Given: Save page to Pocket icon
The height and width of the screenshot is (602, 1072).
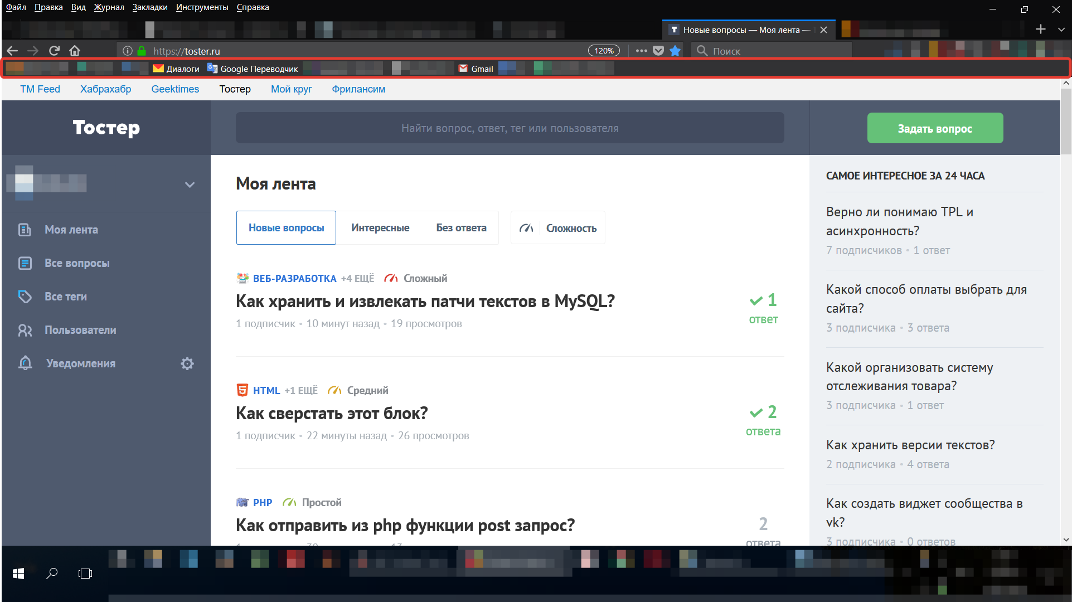Looking at the screenshot, I should click(658, 51).
